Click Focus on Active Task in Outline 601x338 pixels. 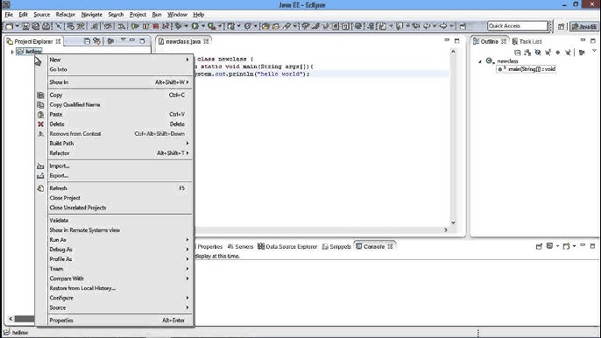582,53
